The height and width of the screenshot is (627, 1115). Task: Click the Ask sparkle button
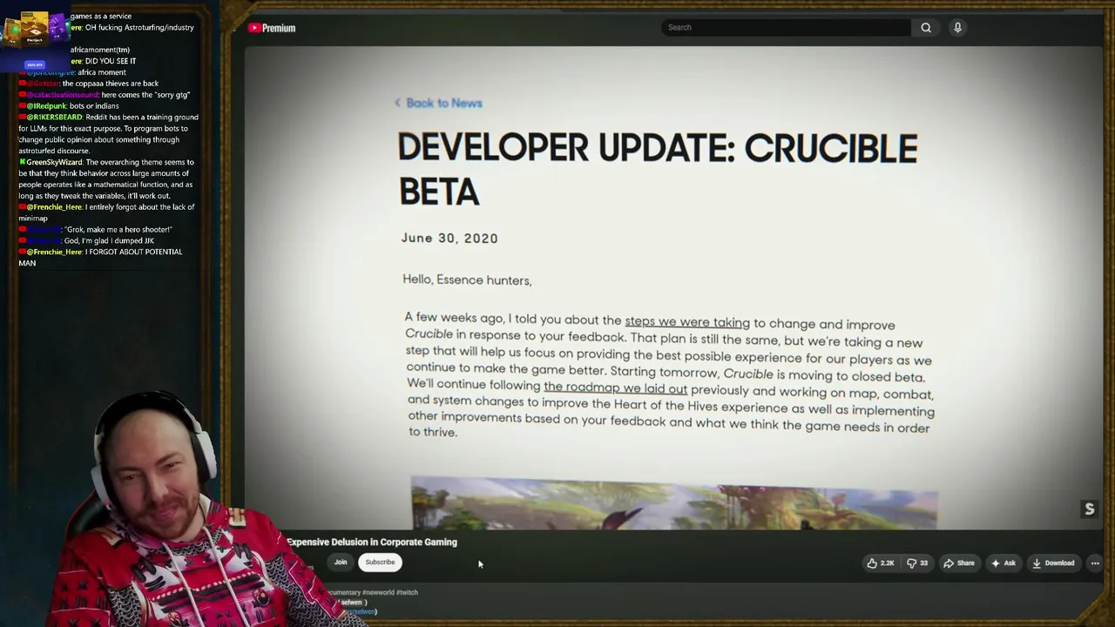pos(1003,563)
